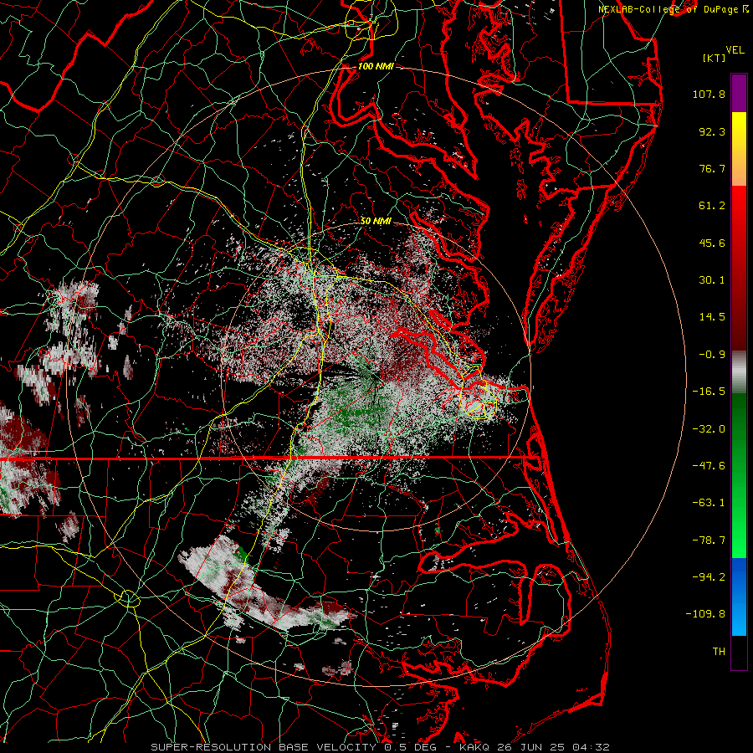Click the Super-Resolution Base Velocity caption

click(x=381, y=747)
